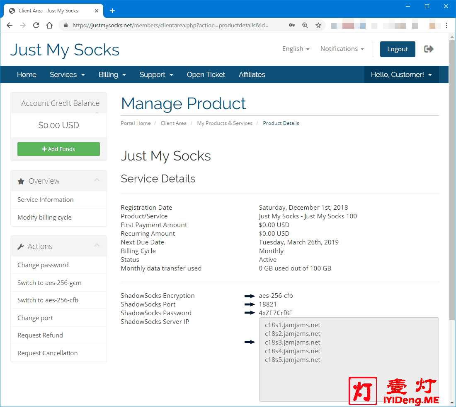The height and width of the screenshot is (407, 456).
Task: Click the browser back arrow
Action: (10, 25)
